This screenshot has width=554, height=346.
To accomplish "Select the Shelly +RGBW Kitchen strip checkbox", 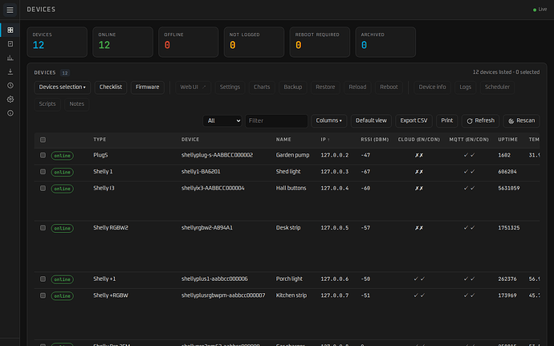I will (43, 295).
